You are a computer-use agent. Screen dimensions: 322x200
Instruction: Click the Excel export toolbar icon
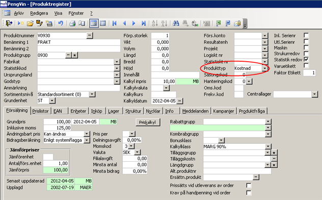[x=218, y=23]
